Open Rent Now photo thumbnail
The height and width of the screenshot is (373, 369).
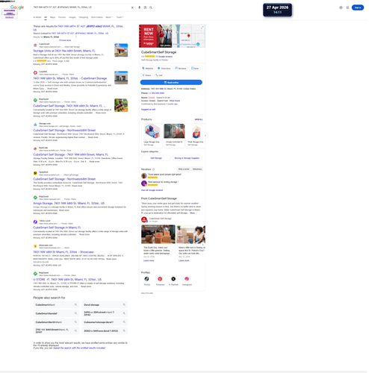pyautogui.click(x=155, y=36)
